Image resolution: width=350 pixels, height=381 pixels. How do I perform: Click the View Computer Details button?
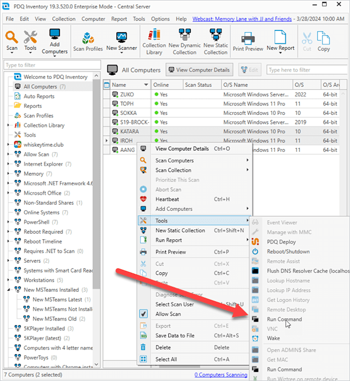tap(199, 70)
